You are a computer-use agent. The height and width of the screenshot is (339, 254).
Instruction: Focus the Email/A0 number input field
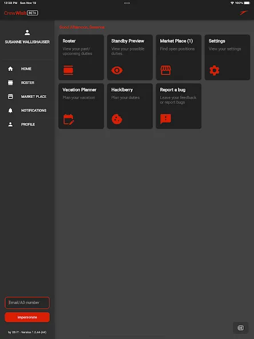27,302
